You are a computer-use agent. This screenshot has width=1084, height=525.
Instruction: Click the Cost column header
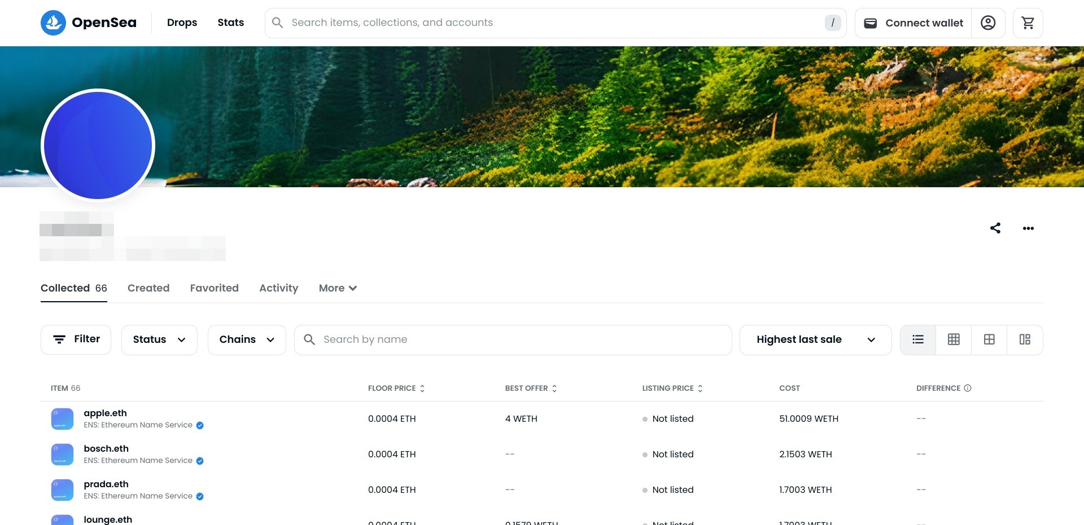click(789, 389)
